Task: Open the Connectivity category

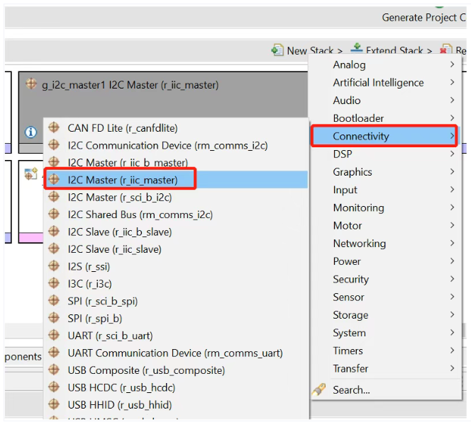Action: [384, 136]
